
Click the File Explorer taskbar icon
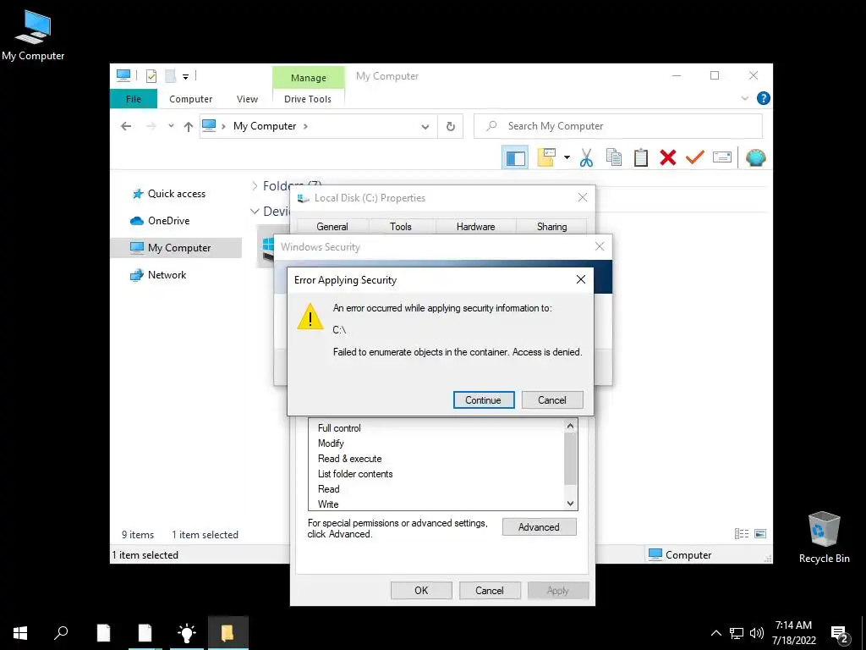point(227,633)
